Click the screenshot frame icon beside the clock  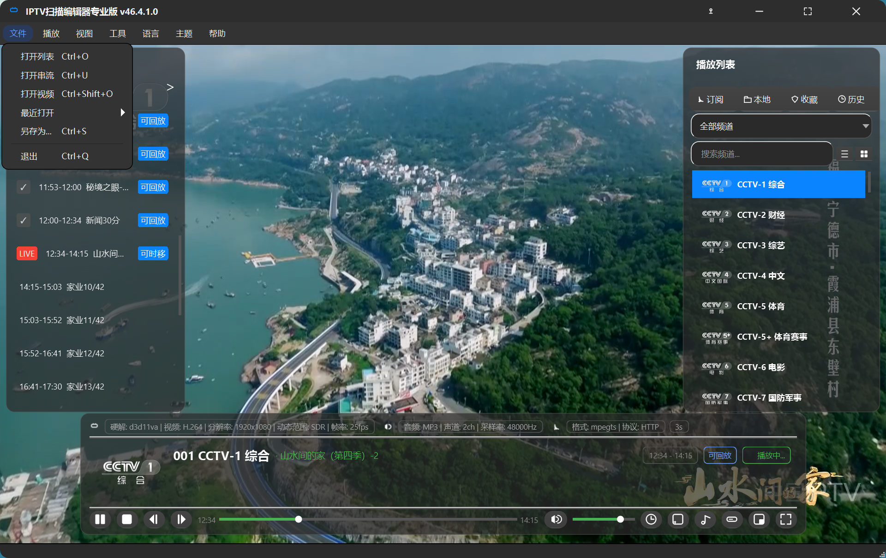pyautogui.click(x=678, y=520)
